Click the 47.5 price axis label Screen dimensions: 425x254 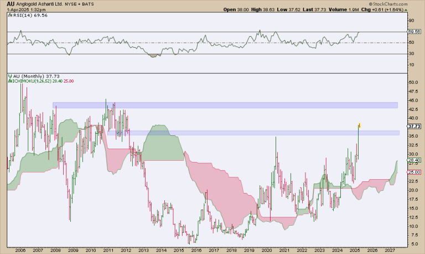coord(412,92)
